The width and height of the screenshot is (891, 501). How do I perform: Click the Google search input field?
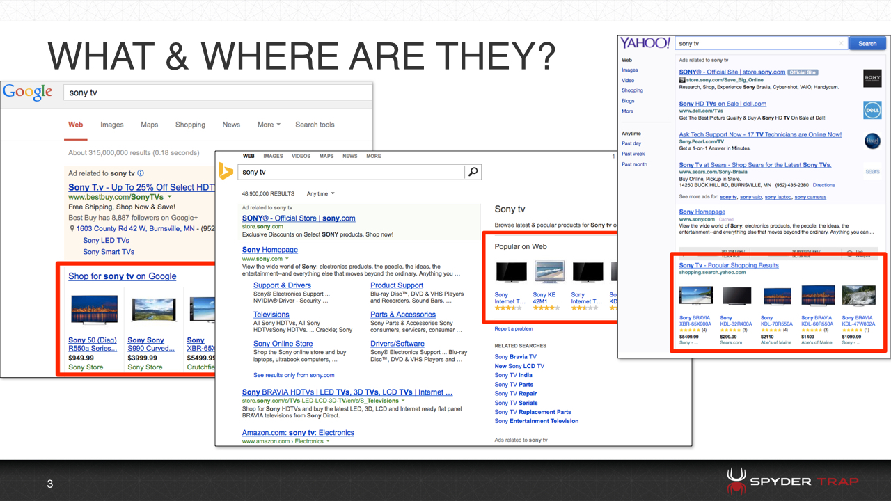pyautogui.click(x=217, y=93)
